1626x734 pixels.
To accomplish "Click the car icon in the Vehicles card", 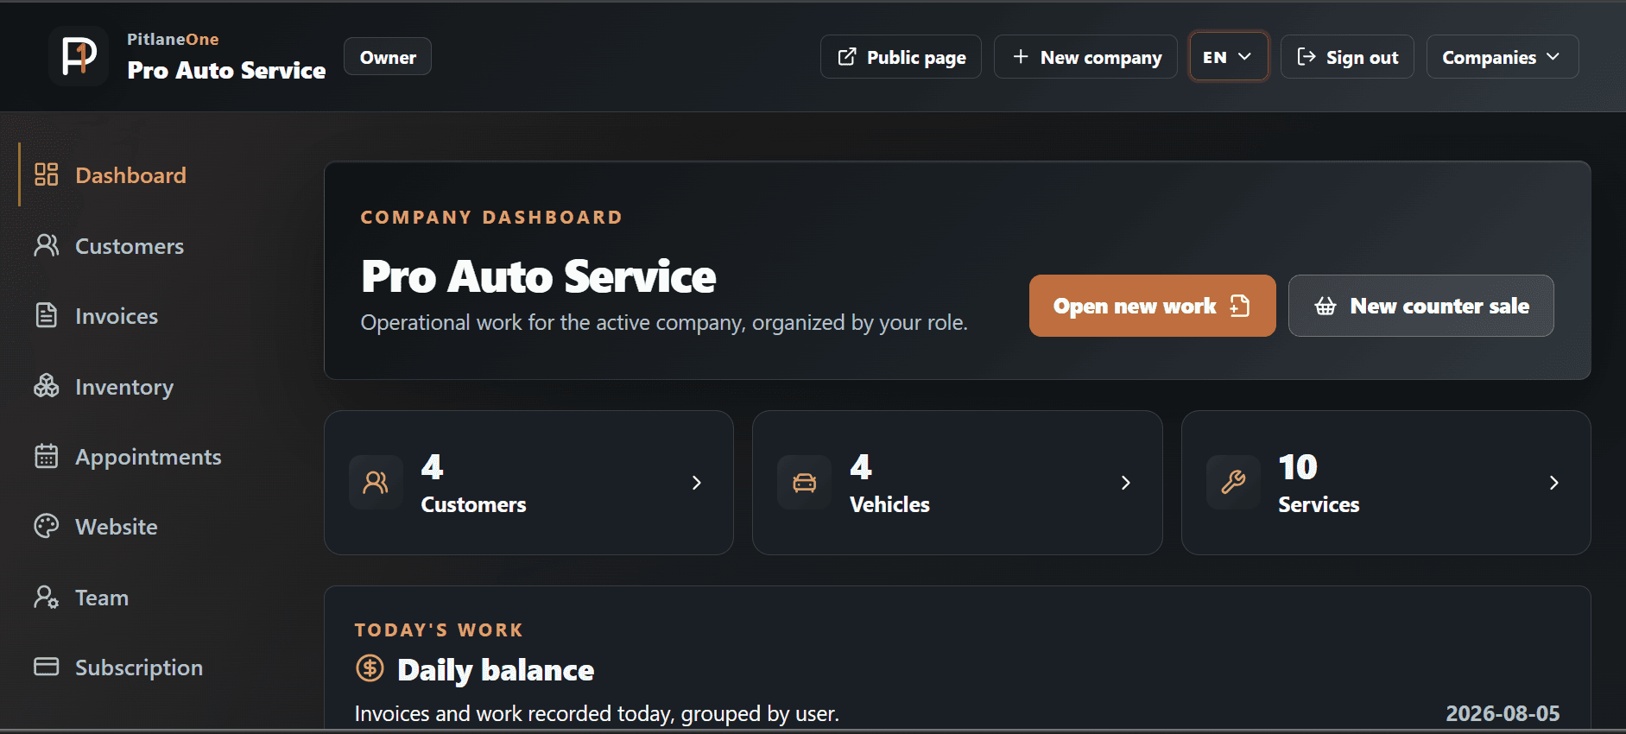I will [804, 482].
